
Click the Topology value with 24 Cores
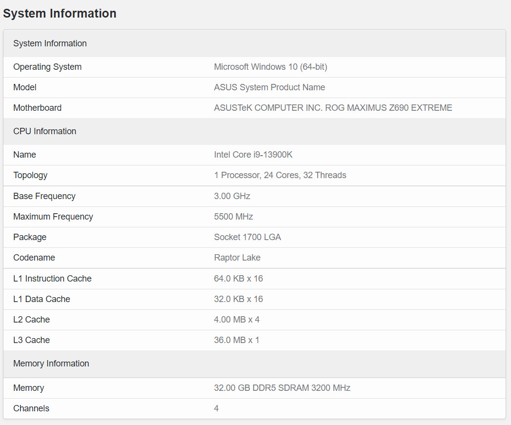280,175
